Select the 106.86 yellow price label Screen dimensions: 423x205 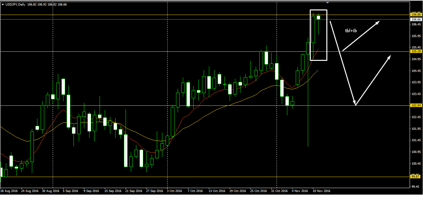tap(416, 15)
